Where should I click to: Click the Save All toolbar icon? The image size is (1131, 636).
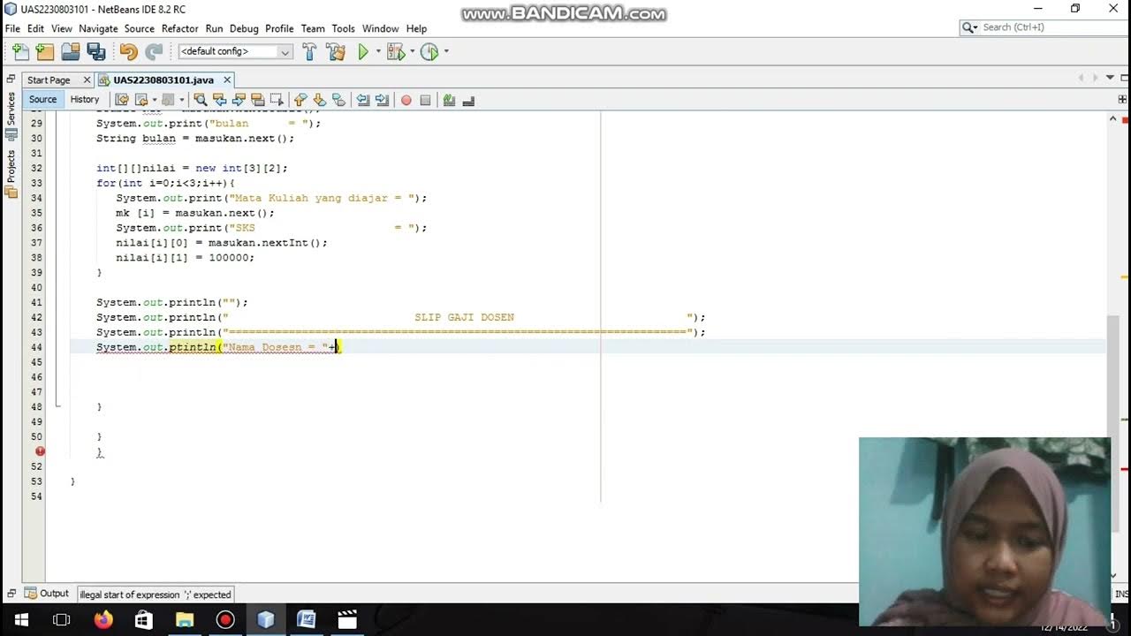96,52
